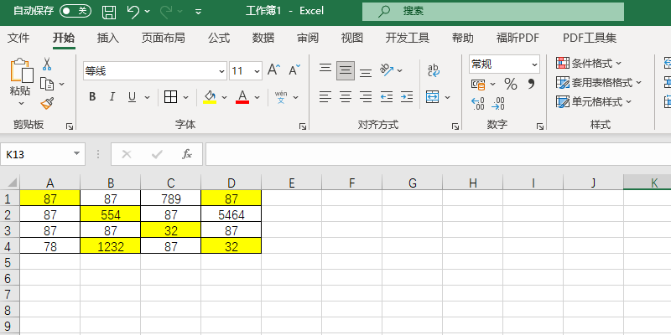Click the K13 Name Box
Screen dimensions: 671x335
click(x=43, y=154)
